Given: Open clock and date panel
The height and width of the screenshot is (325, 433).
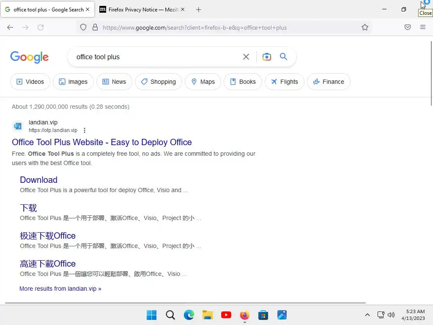Looking at the screenshot, I should pyautogui.click(x=413, y=315).
